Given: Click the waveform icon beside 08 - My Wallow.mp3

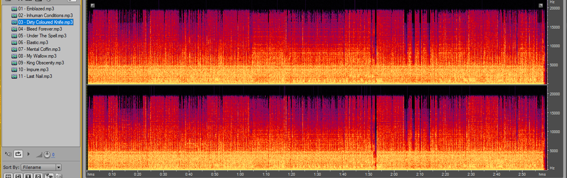Looking at the screenshot, I should tap(15, 56).
